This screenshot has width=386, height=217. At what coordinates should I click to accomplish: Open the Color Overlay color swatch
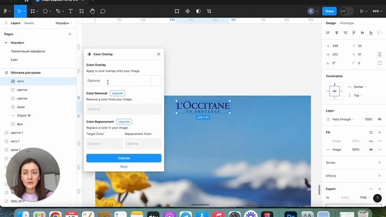pyautogui.click(x=156, y=81)
